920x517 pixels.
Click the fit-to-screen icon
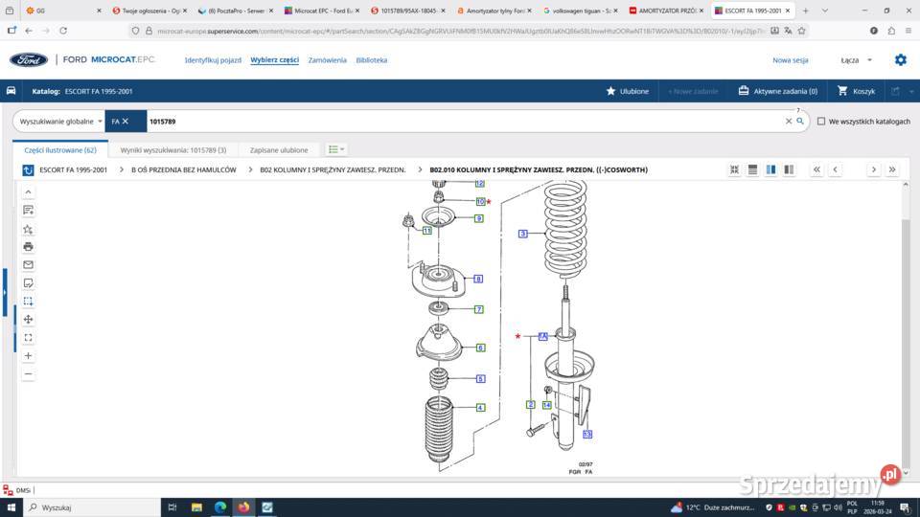pos(28,338)
